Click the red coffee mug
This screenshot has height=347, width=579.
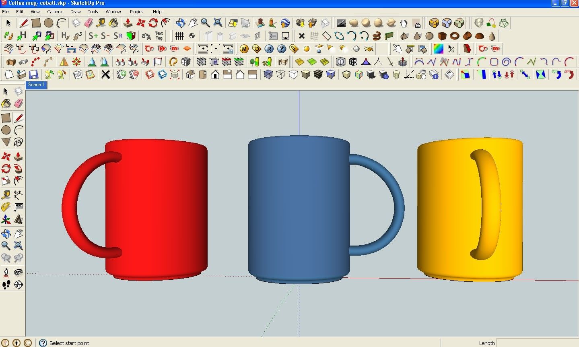click(156, 209)
